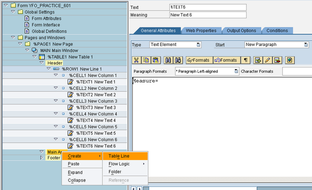Collapse the Global Settings folder
Image resolution: width=312 pixels, height=190 pixels.
pos(13,12)
